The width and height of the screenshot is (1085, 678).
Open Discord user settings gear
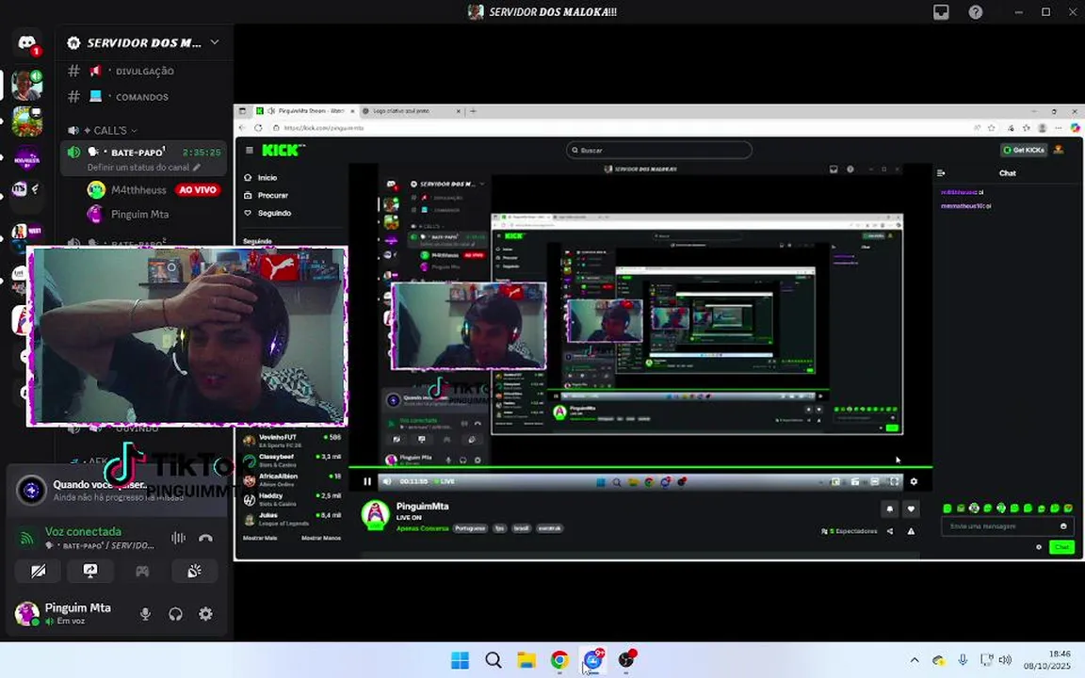(205, 614)
